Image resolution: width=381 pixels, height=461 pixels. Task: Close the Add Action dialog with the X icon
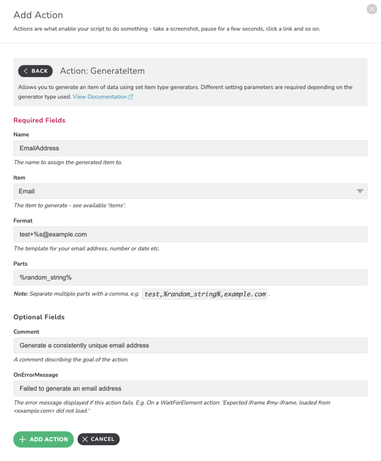coord(372,9)
